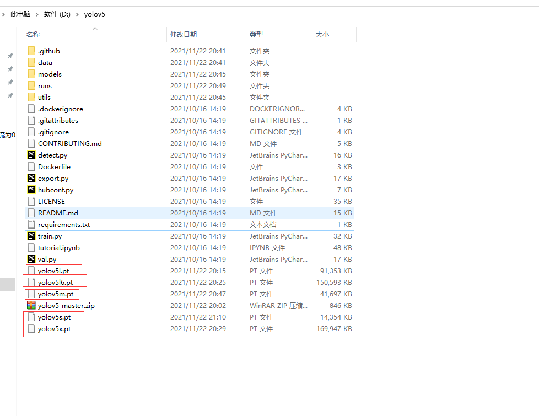The width and height of the screenshot is (539, 416).
Task: Sort files by the 类型 column header
Action: 256,34
